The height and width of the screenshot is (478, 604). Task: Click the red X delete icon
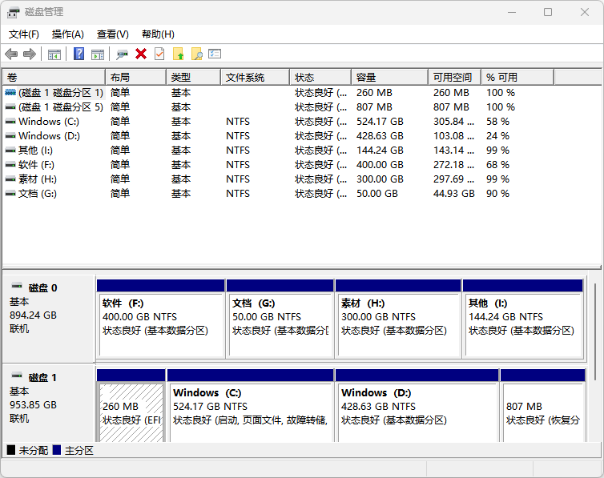click(141, 54)
